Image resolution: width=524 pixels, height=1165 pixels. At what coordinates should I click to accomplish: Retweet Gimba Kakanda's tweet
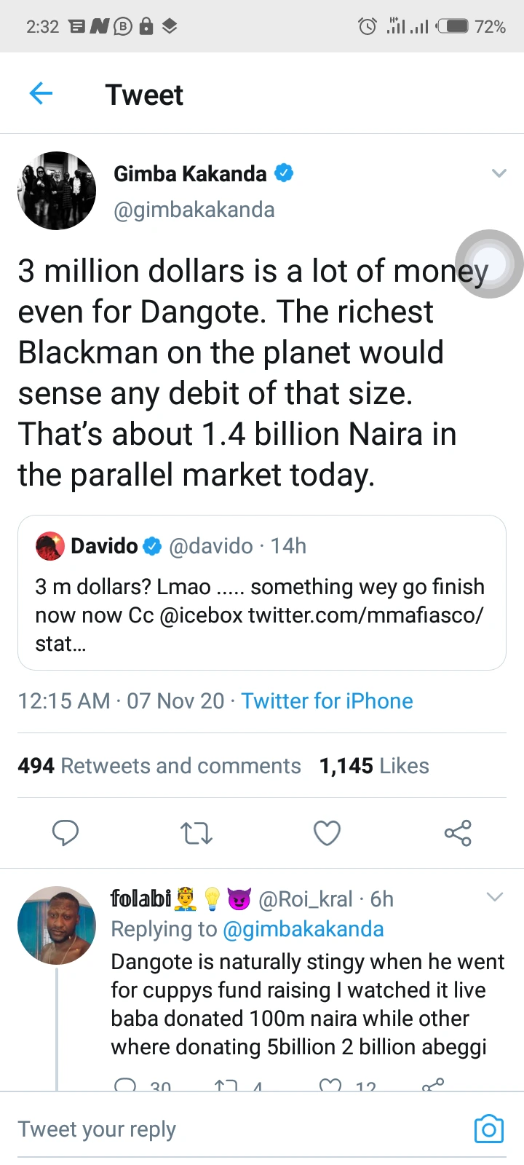pyautogui.click(x=196, y=832)
